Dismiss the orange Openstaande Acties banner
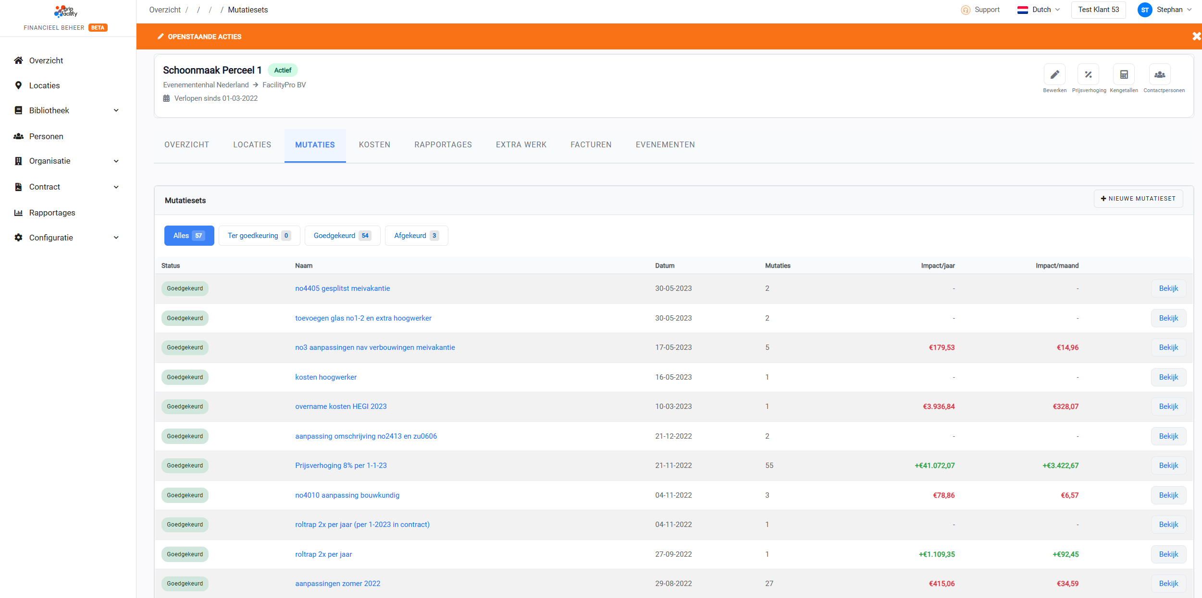Image resolution: width=1202 pixels, height=598 pixels. coord(1196,36)
